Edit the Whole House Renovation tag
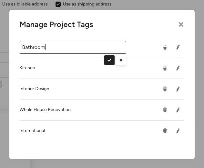The height and width of the screenshot is (168, 204). [178, 110]
